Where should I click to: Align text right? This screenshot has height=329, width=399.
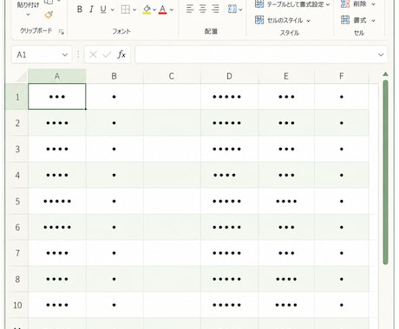click(215, 10)
